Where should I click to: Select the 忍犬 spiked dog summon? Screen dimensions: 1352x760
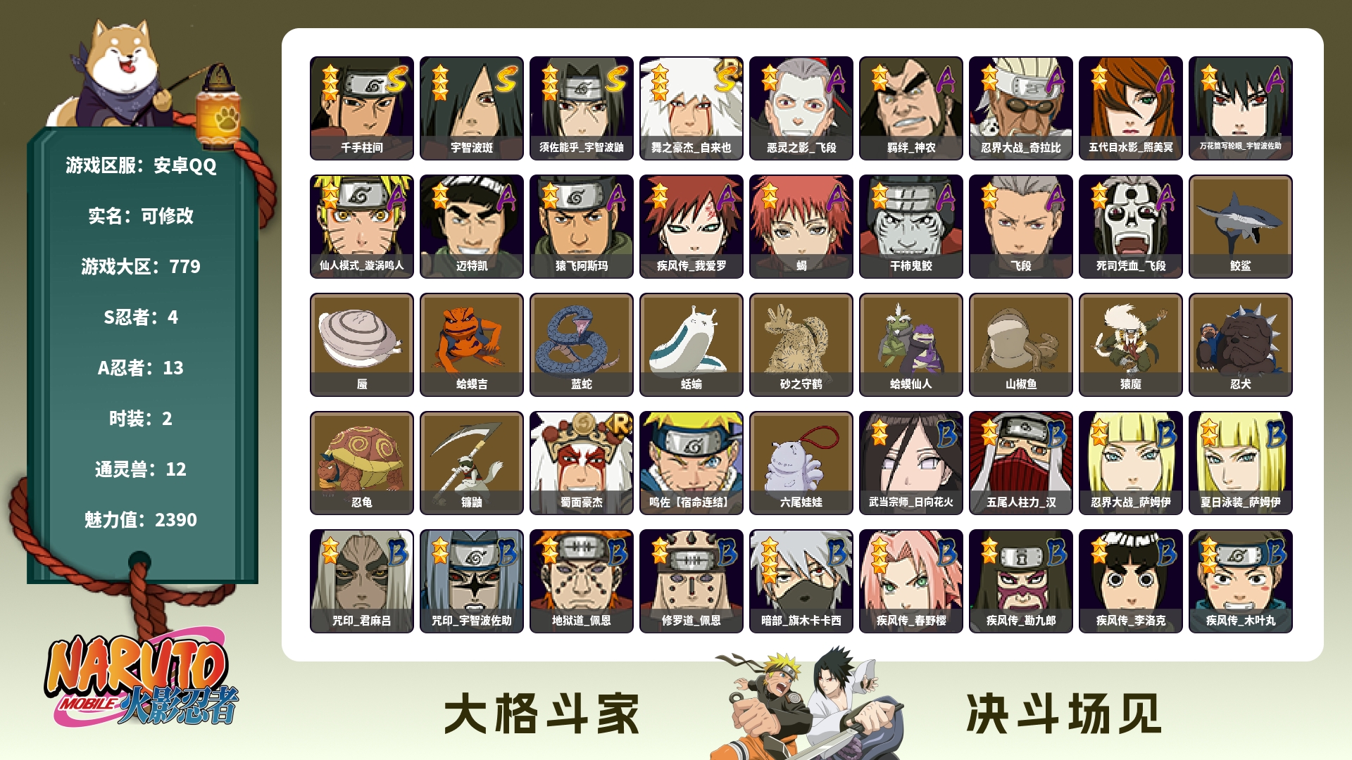point(1241,345)
